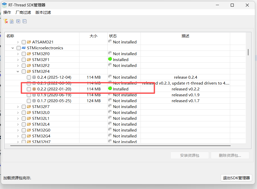Check the STMicroelectronics checkbox

18,48
